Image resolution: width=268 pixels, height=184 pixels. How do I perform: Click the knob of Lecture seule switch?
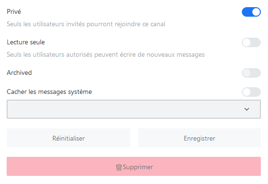click(247, 42)
